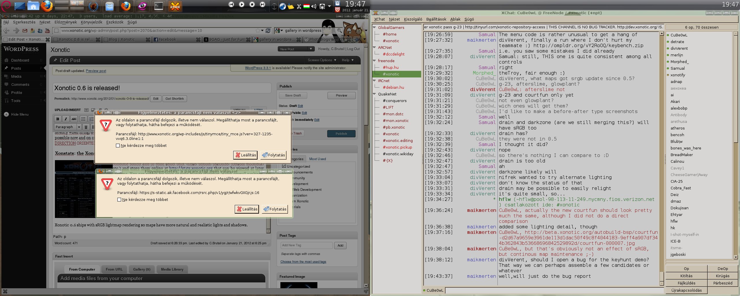Open the Paragraph format dropdown
This screenshot has width=740, height=296.
tap(68, 127)
